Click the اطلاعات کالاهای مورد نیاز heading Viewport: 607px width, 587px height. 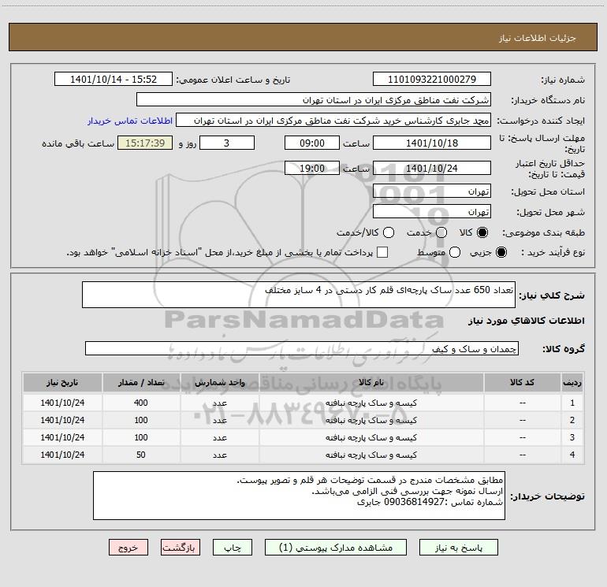pyautogui.click(x=527, y=321)
